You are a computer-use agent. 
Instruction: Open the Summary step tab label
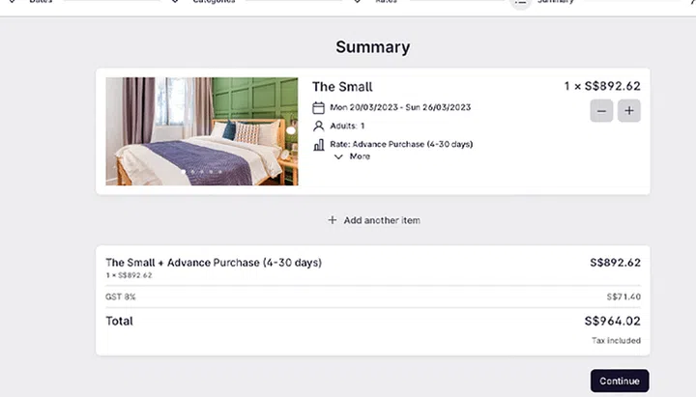point(556,2)
